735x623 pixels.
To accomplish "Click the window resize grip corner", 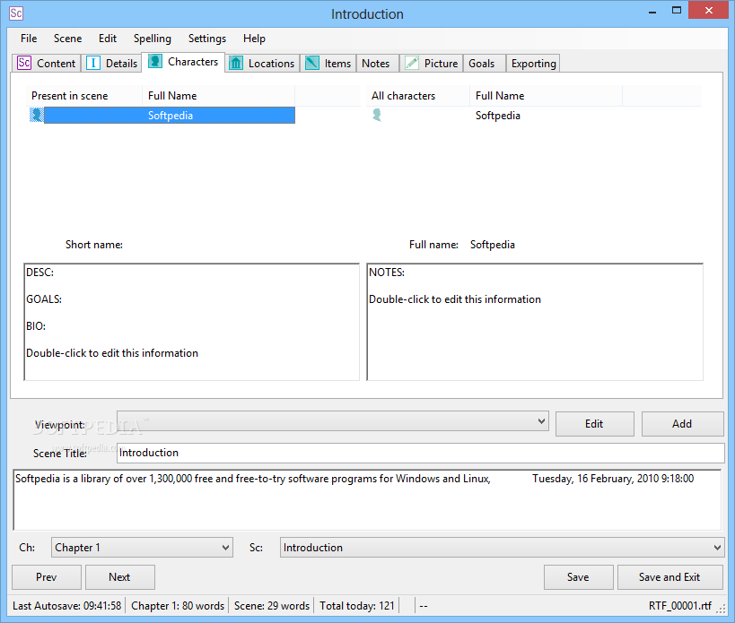I will (722, 608).
